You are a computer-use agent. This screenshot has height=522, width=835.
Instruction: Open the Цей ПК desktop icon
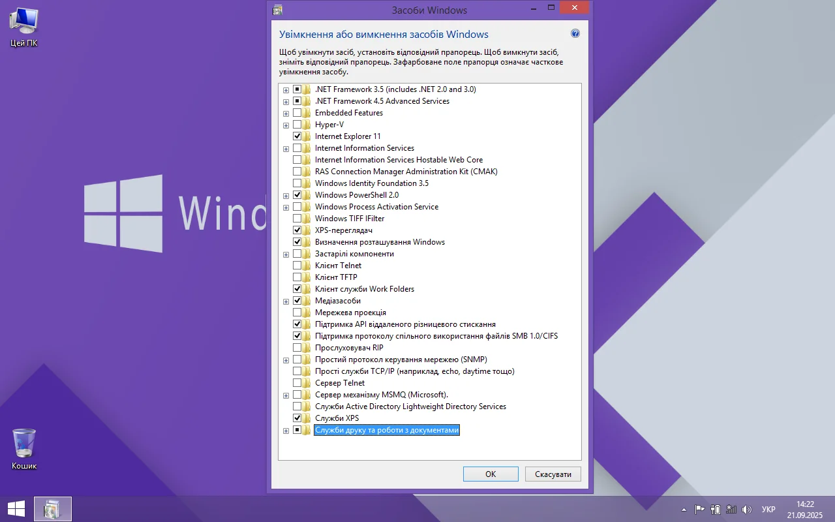pyautogui.click(x=24, y=23)
